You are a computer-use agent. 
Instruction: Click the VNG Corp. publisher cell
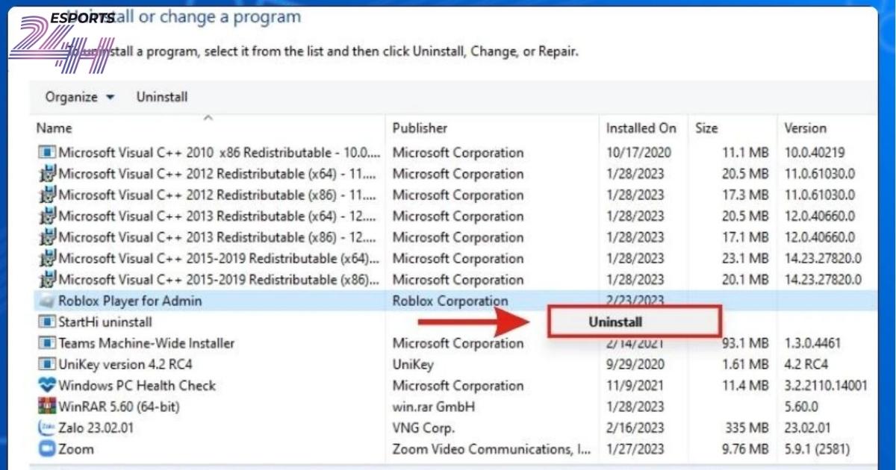point(423,428)
